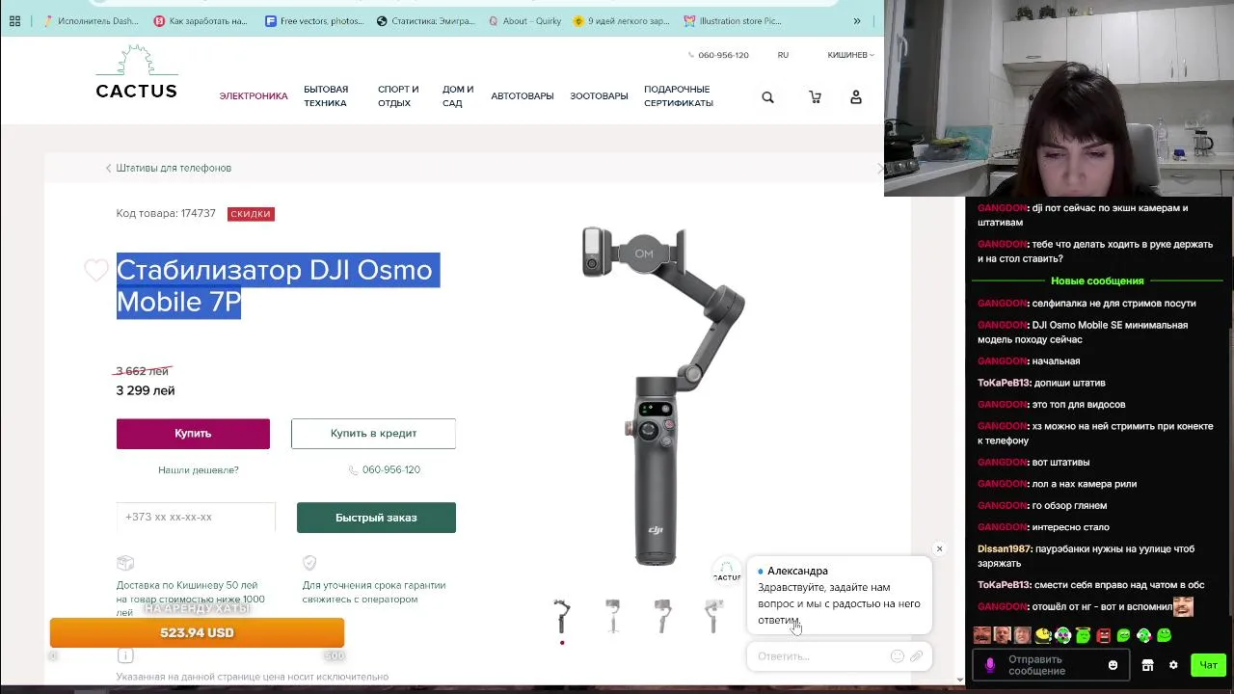This screenshot has height=694, width=1234.
Task: Open the shopping cart icon
Action: point(815,96)
